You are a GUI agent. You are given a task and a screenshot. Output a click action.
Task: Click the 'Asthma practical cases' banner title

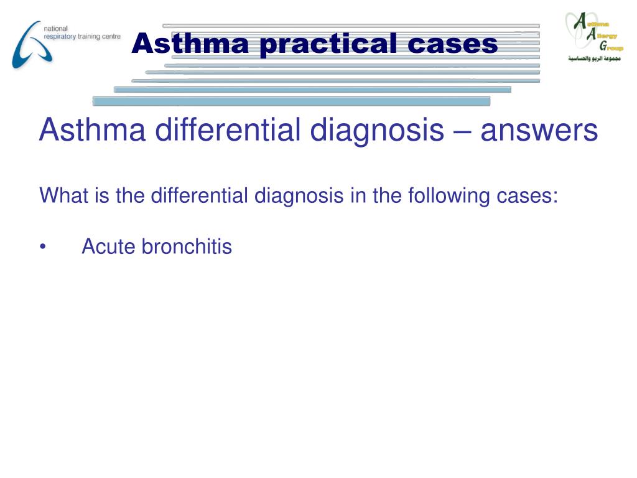(x=314, y=44)
